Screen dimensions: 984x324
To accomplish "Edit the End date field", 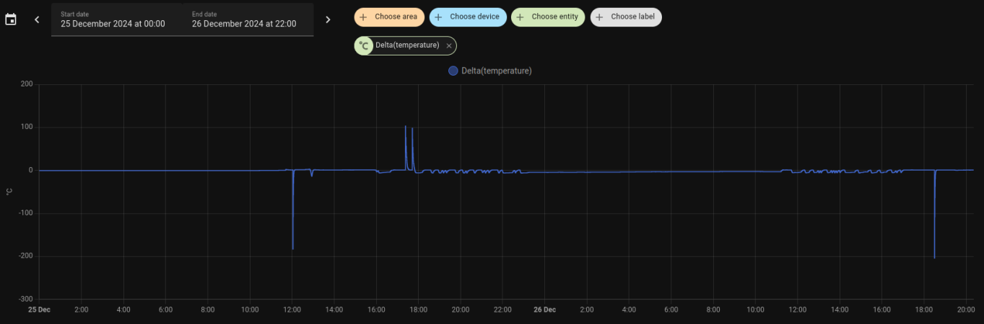I will (x=247, y=19).
